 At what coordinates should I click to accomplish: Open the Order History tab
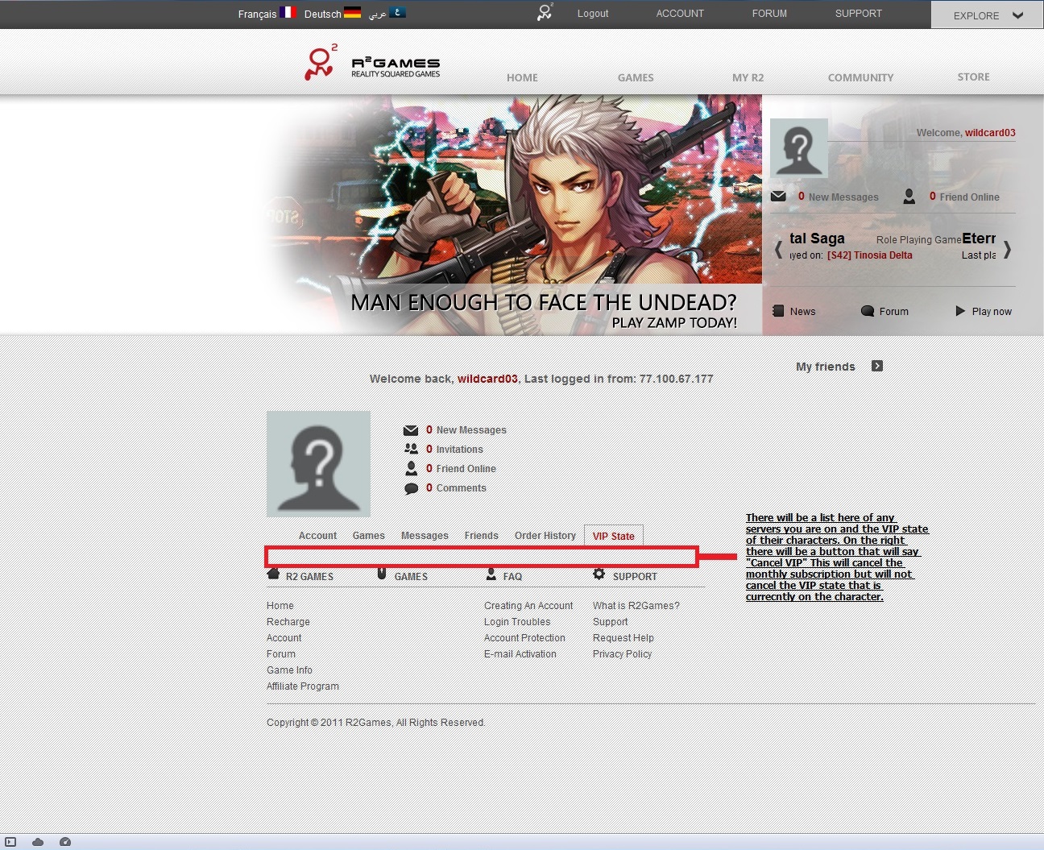545,536
